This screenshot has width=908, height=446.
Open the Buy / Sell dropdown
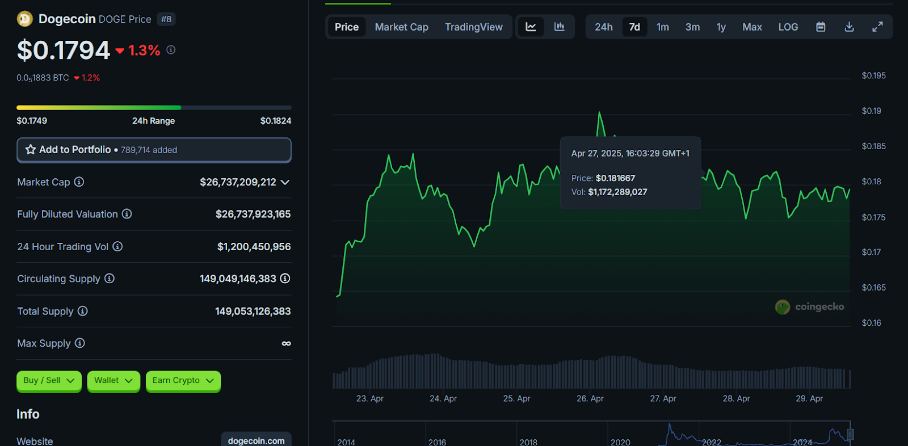click(x=49, y=380)
